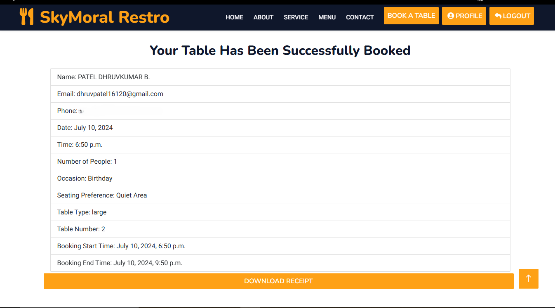The width and height of the screenshot is (555, 308).
Task: Open the SkyMoral Restro brand link
Action: 94,17
